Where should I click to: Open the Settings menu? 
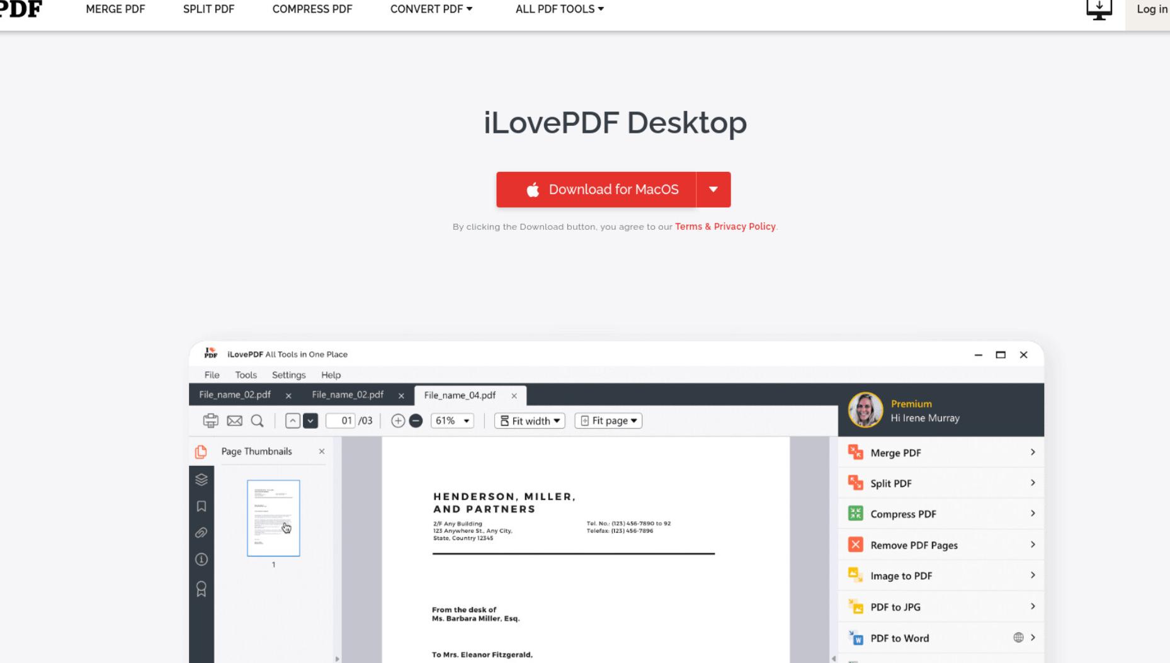point(288,375)
